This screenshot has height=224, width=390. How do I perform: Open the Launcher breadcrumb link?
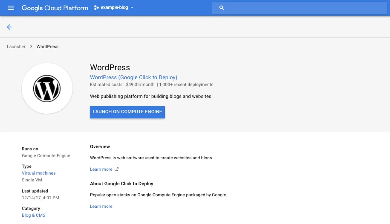click(16, 46)
